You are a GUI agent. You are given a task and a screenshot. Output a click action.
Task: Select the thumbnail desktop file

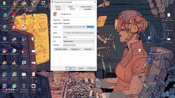(x=33, y=52)
